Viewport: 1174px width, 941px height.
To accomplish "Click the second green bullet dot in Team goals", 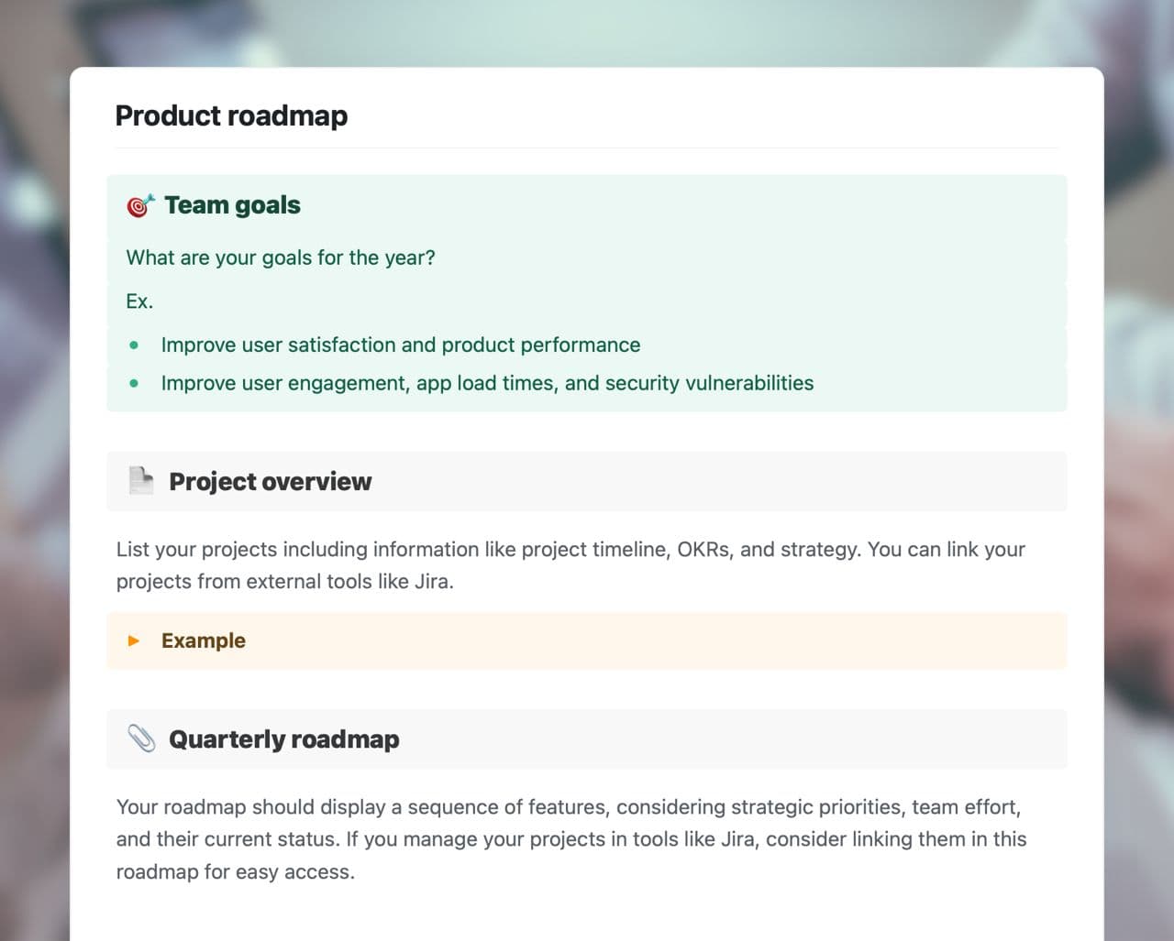I will [x=135, y=384].
